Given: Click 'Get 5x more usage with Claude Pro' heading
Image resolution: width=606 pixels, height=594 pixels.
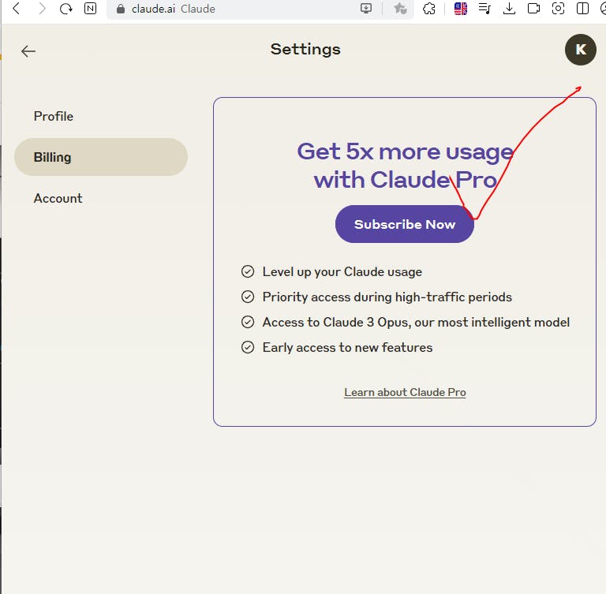Looking at the screenshot, I should coord(405,166).
